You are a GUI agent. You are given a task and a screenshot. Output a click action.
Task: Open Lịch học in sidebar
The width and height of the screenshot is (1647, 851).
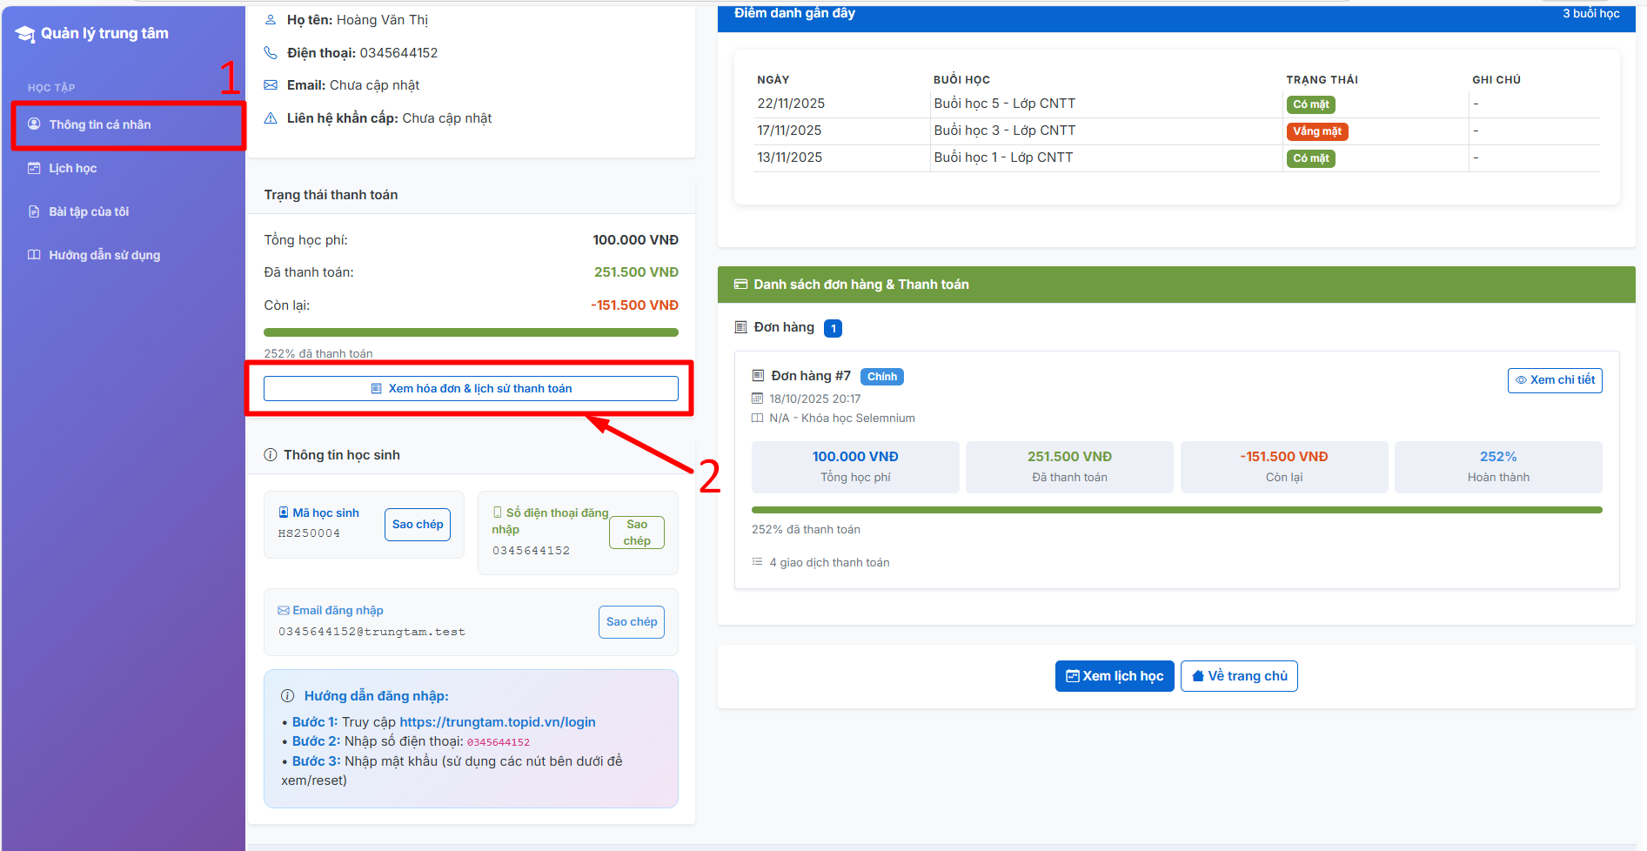click(x=72, y=168)
